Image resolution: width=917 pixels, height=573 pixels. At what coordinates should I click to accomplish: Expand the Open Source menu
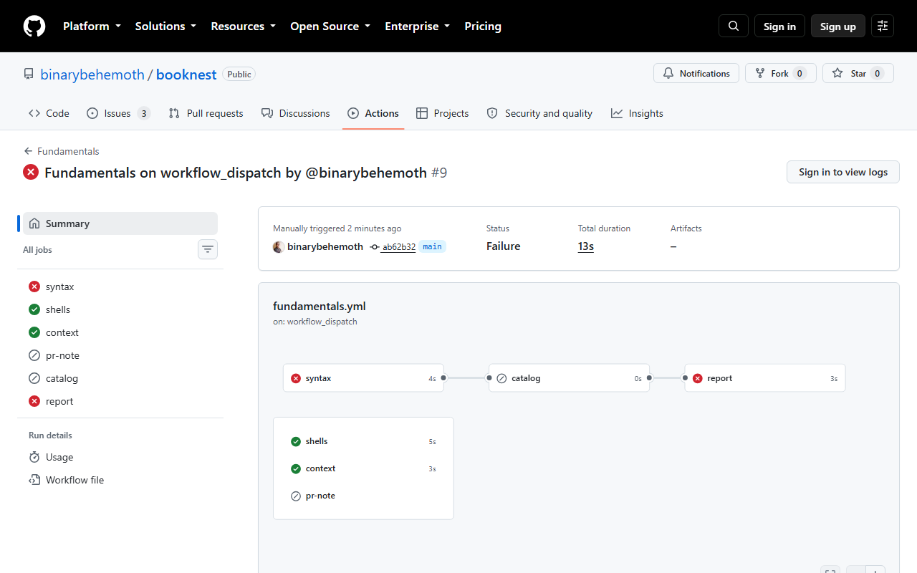pos(330,27)
